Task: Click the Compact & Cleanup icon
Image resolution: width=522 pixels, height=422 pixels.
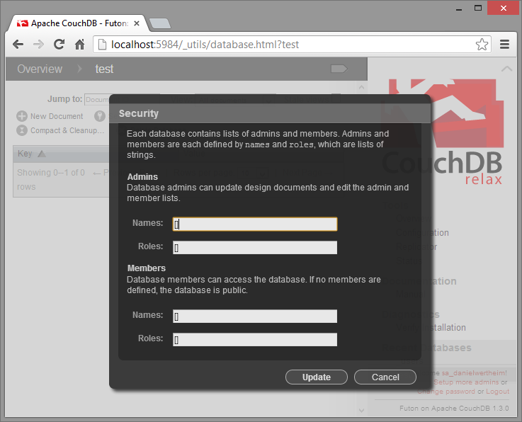Action: (x=22, y=130)
